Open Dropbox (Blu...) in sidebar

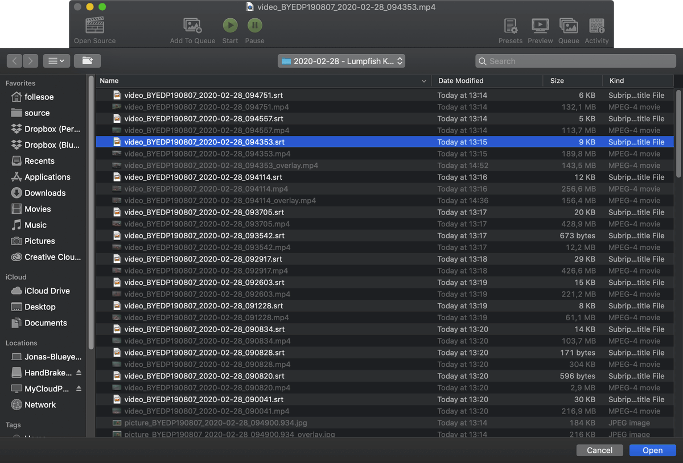point(46,144)
